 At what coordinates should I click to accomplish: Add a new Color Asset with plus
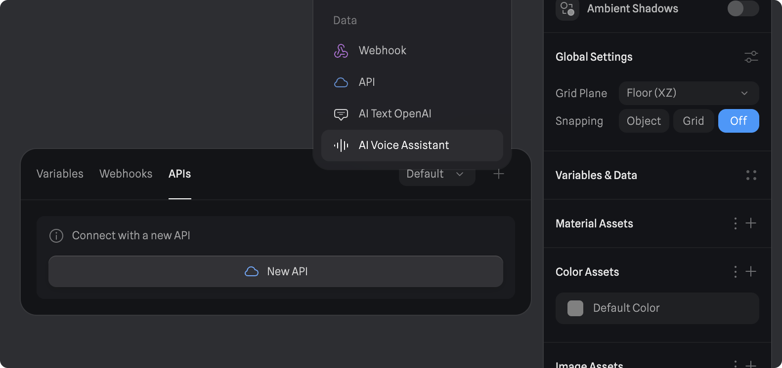(x=751, y=272)
